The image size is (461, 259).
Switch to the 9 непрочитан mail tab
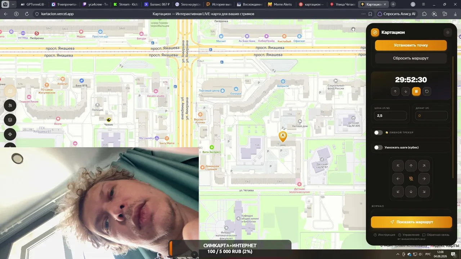[x=64, y=4]
